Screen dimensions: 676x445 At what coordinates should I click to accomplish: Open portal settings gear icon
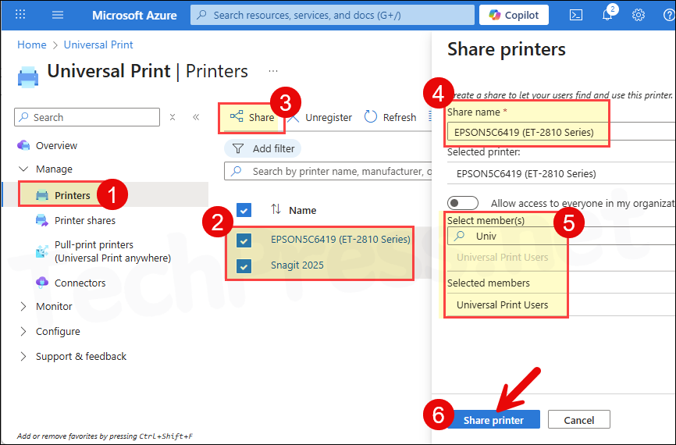pyautogui.click(x=638, y=15)
